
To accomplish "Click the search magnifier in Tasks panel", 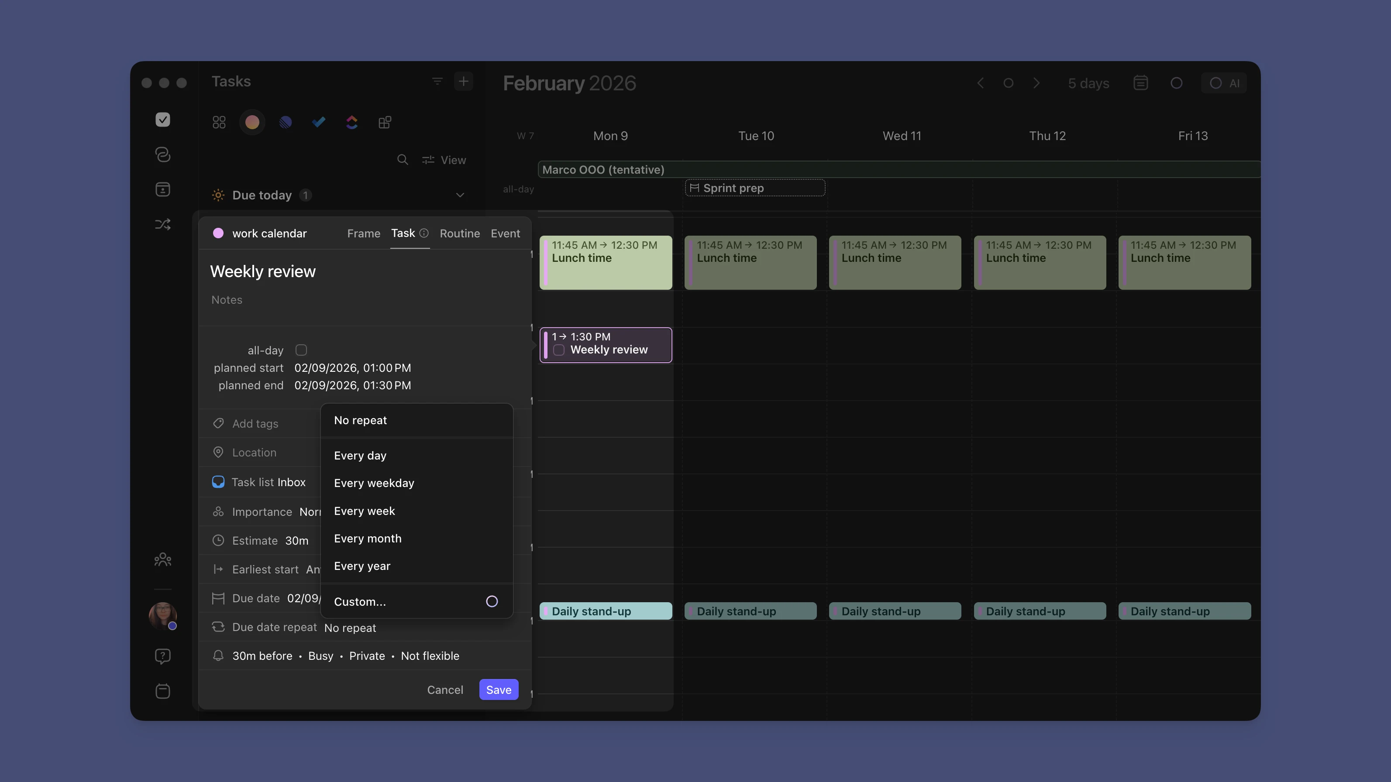I will [x=402, y=160].
